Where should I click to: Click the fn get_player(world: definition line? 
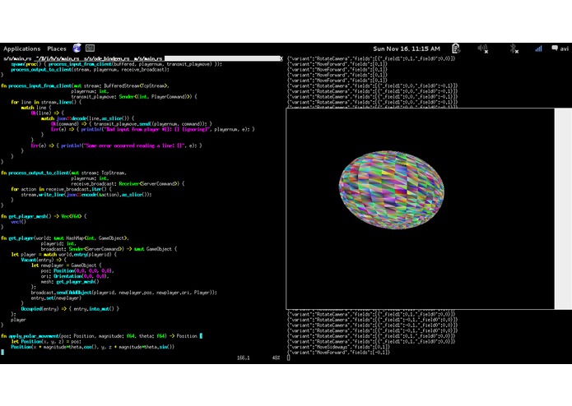[x=65, y=238]
